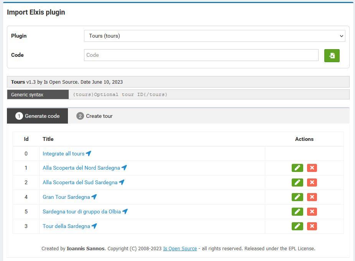The height and width of the screenshot is (261, 355).
Task: Open the Is Open Source footer link
Action: [x=180, y=249]
